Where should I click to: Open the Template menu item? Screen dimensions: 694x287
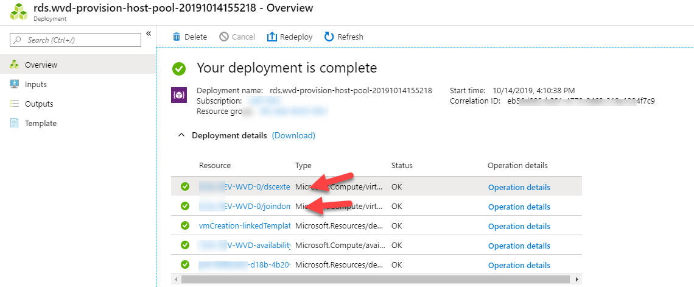coord(41,123)
